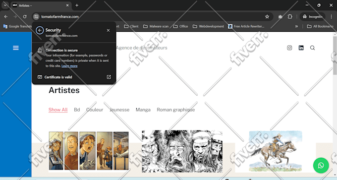Open the Office bookmarks folder
The height and width of the screenshot is (180, 337).
[180, 26]
